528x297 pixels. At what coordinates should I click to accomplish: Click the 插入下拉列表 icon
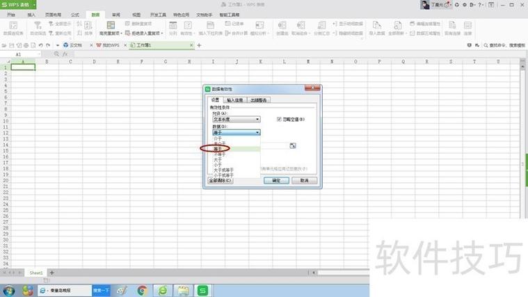[211, 26]
